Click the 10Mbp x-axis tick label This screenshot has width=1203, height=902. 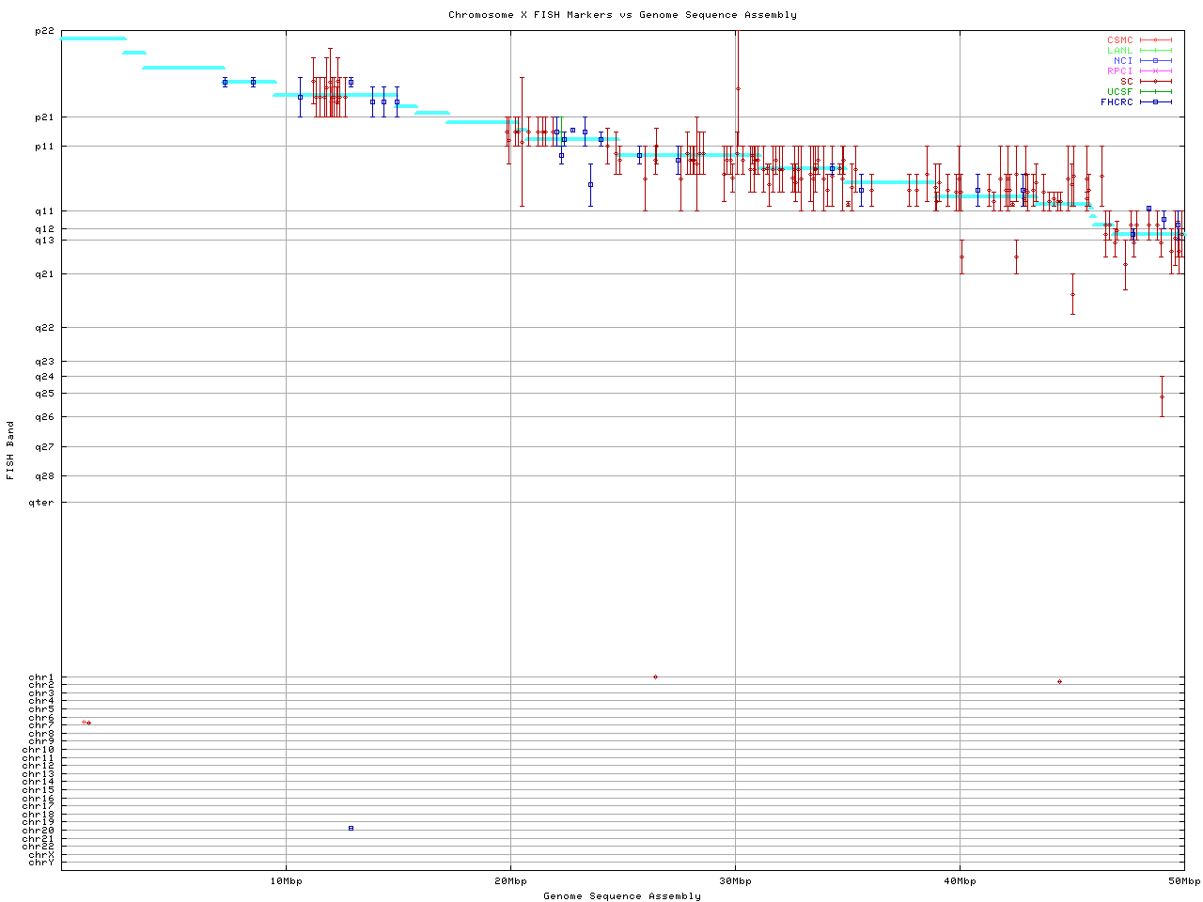[x=286, y=881]
